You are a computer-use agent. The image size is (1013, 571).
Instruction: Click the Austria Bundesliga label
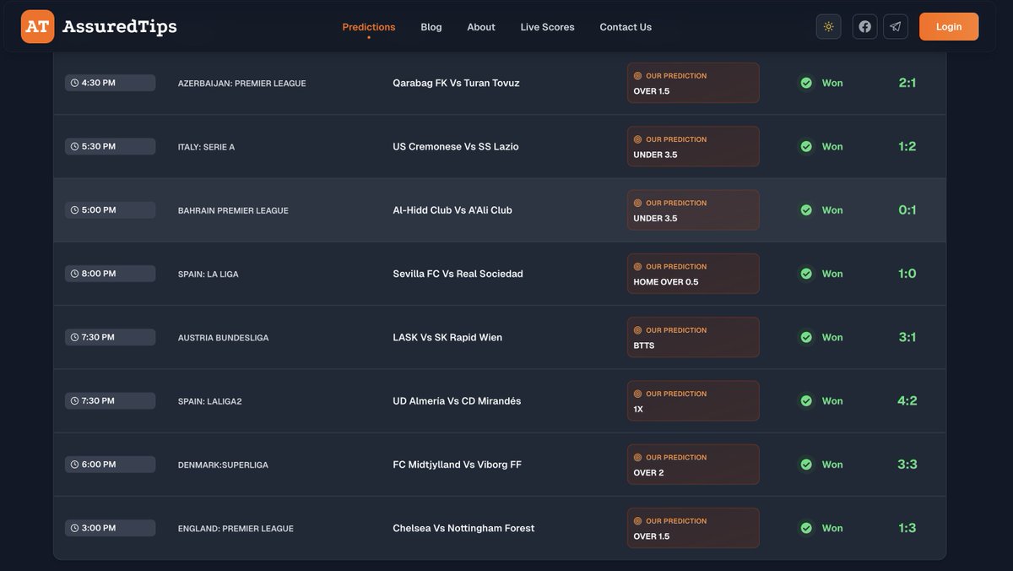click(224, 338)
